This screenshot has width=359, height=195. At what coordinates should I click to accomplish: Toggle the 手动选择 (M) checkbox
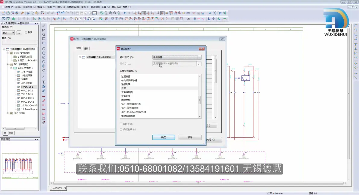click(121, 129)
